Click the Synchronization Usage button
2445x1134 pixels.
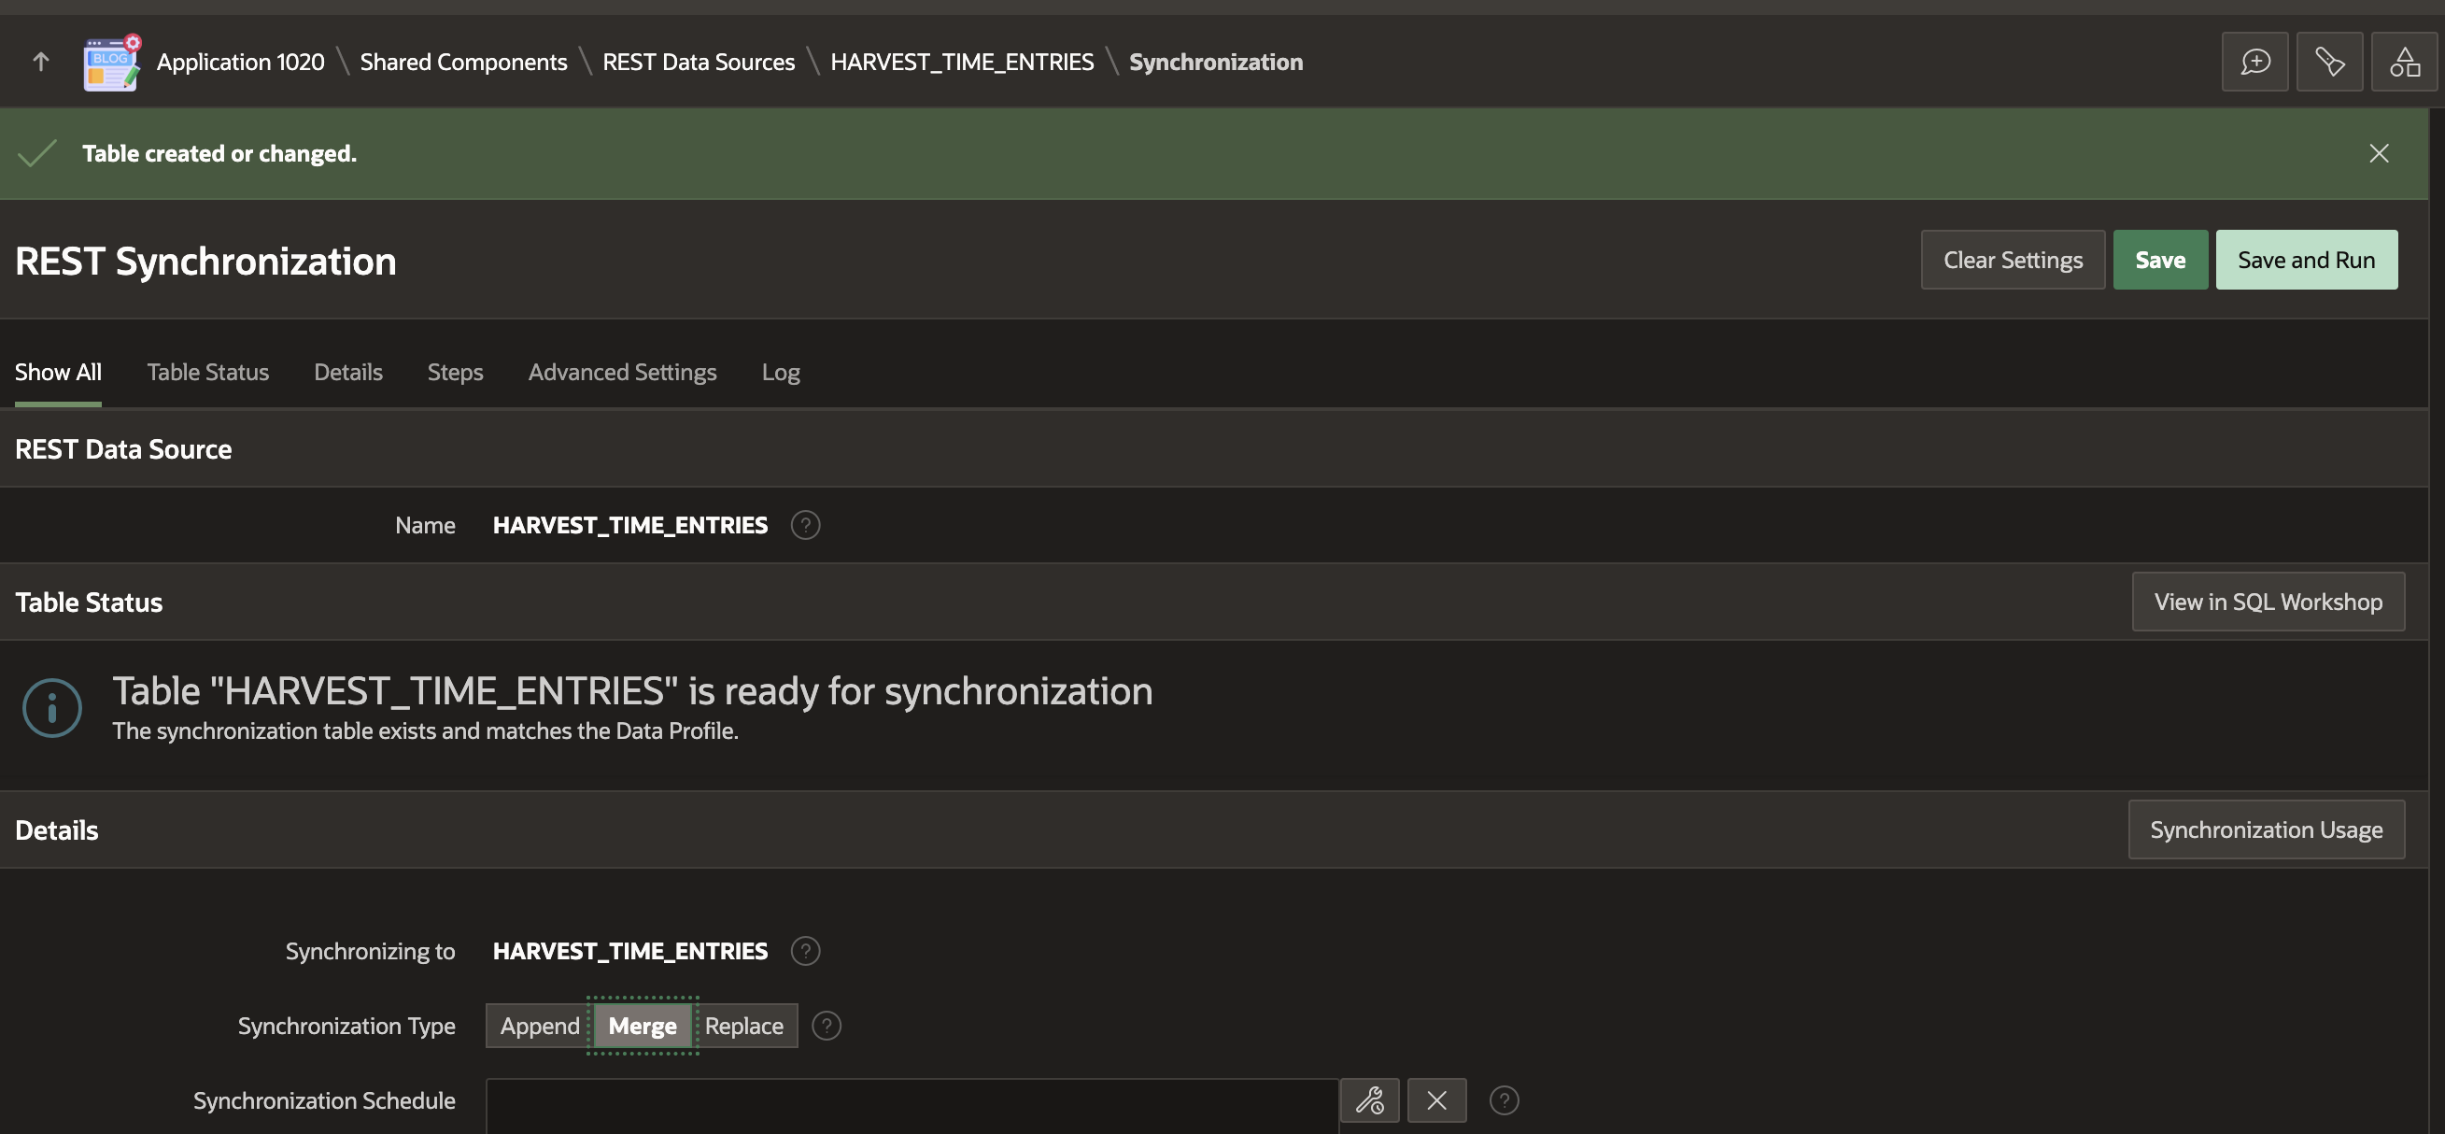pos(2266,829)
